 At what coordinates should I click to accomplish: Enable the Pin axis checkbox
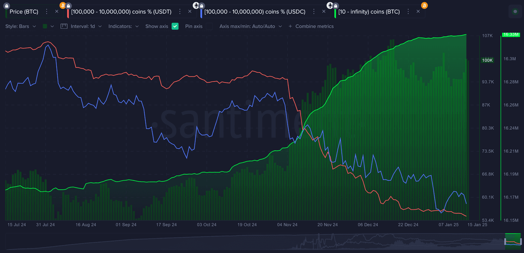pyautogui.click(x=209, y=26)
